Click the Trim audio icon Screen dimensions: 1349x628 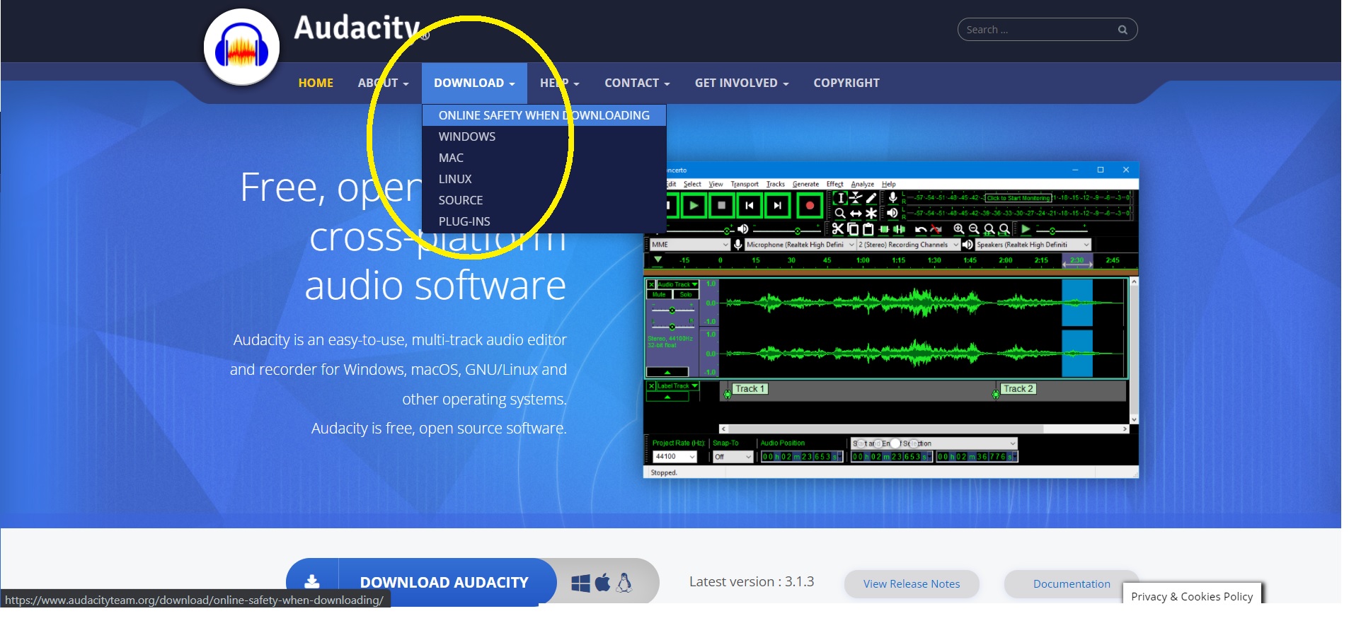[x=883, y=229]
